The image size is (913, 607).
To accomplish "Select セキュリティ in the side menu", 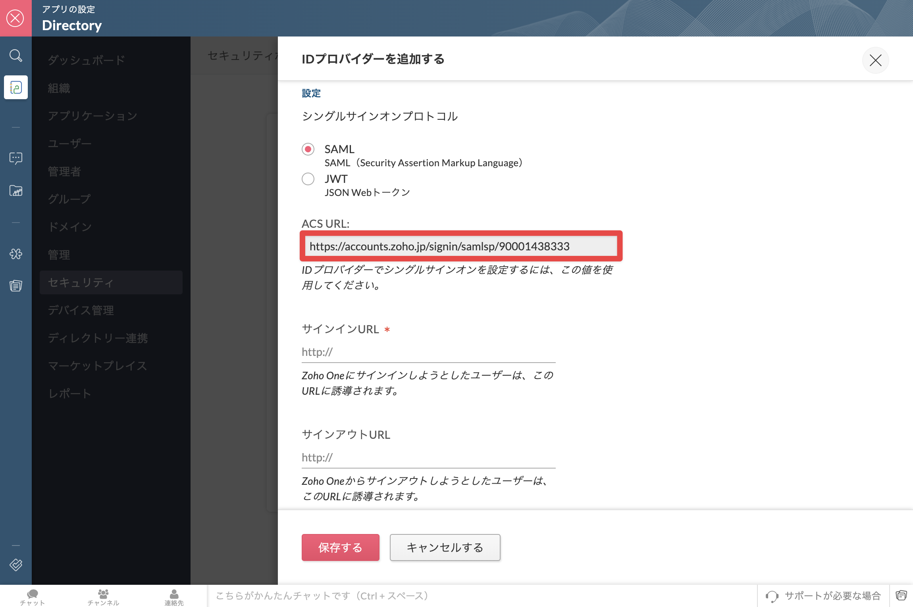I will coord(111,282).
